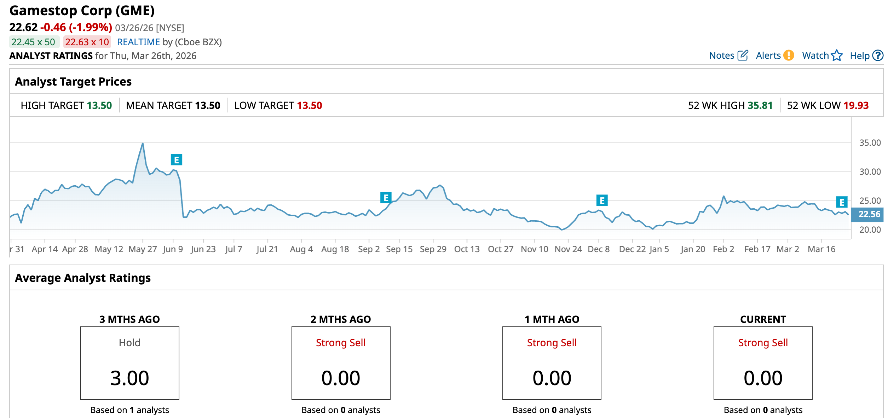
Task: Click the orange Alerts exclamation icon
Action: (789, 56)
